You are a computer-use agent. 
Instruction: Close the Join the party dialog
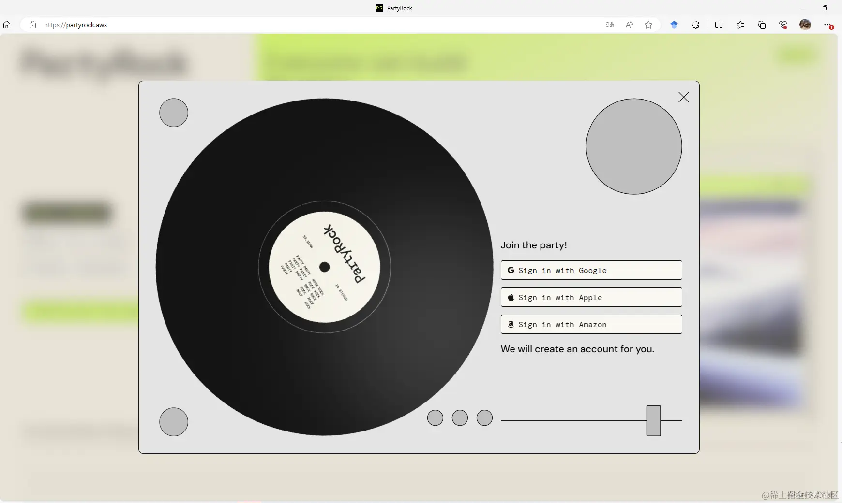coord(683,97)
